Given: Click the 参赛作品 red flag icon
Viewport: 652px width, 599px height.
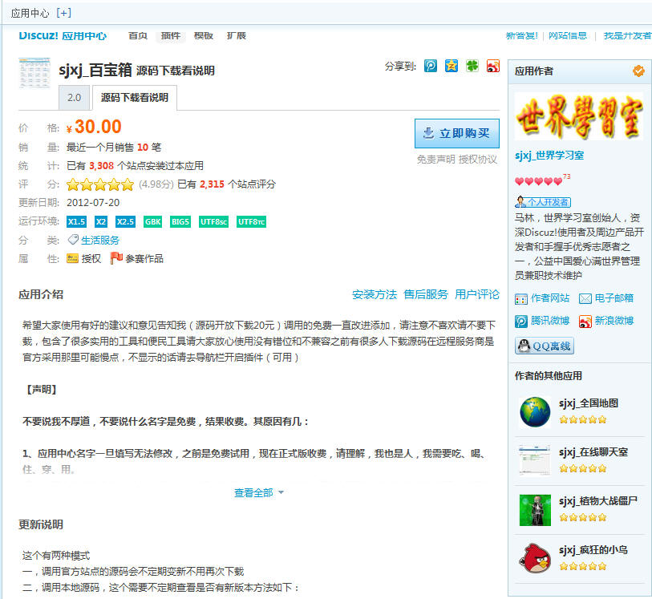Looking at the screenshot, I should [116, 258].
